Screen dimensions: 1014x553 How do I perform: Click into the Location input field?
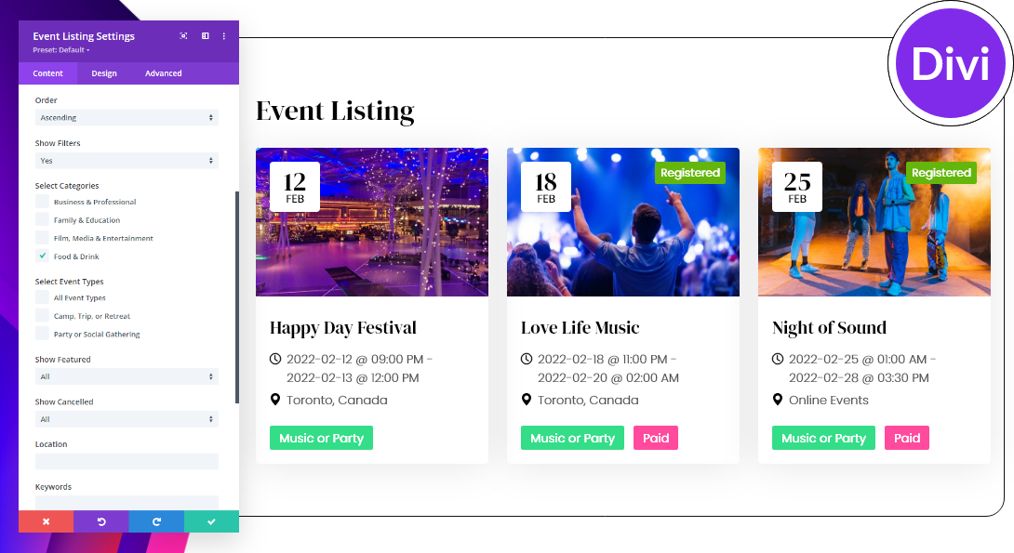127,462
